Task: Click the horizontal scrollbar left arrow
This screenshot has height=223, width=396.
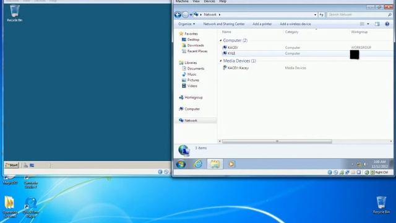Action: point(220,141)
